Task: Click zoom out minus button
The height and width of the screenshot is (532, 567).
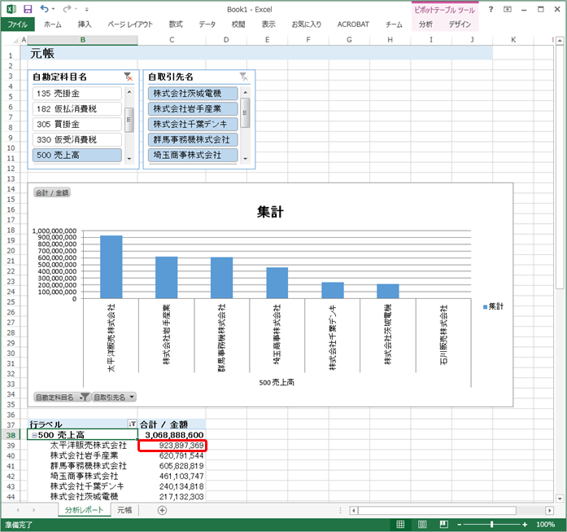Action: (x=460, y=525)
